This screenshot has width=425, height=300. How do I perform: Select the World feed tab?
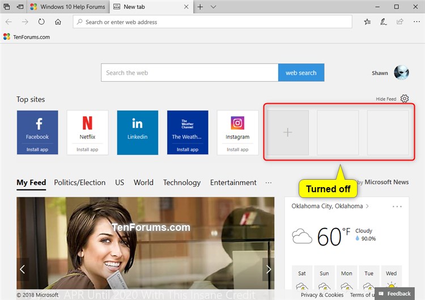point(143,183)
